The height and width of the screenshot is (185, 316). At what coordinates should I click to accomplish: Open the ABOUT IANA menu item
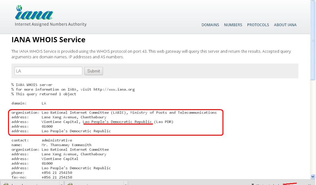click(285, 25)
